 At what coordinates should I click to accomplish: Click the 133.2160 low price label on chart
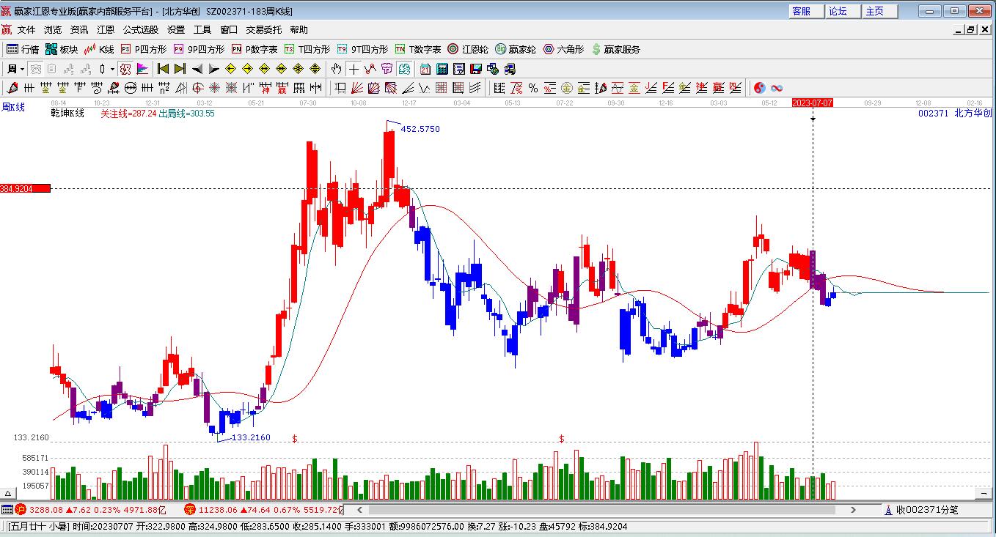pos(251,437)
